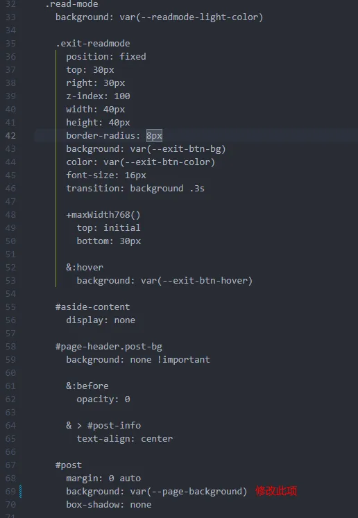358x518 pixels.
Task: Click the var(--exit-btn-hover) value
Action: (x=196, y=281)
